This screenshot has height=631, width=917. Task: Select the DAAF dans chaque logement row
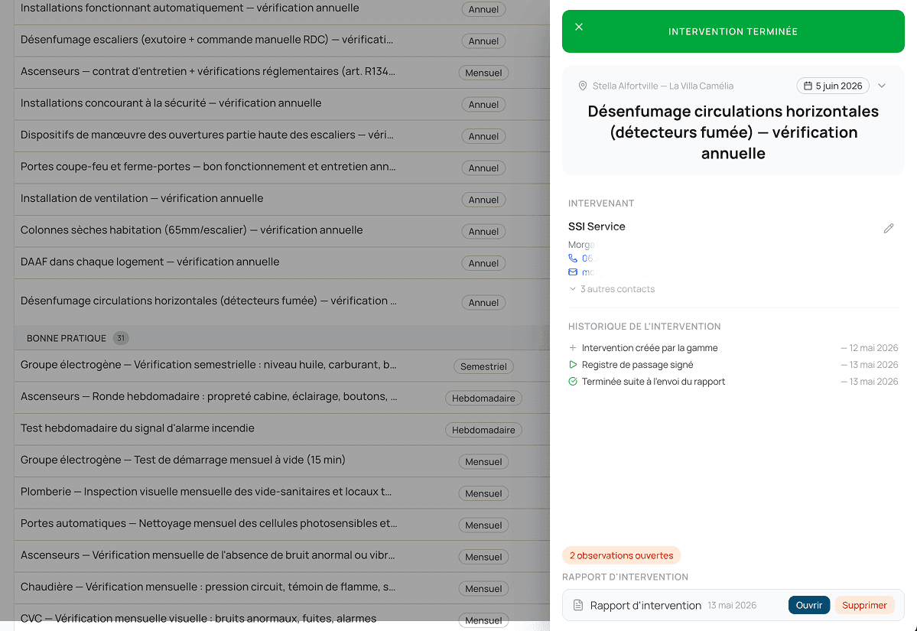(282, 262)
